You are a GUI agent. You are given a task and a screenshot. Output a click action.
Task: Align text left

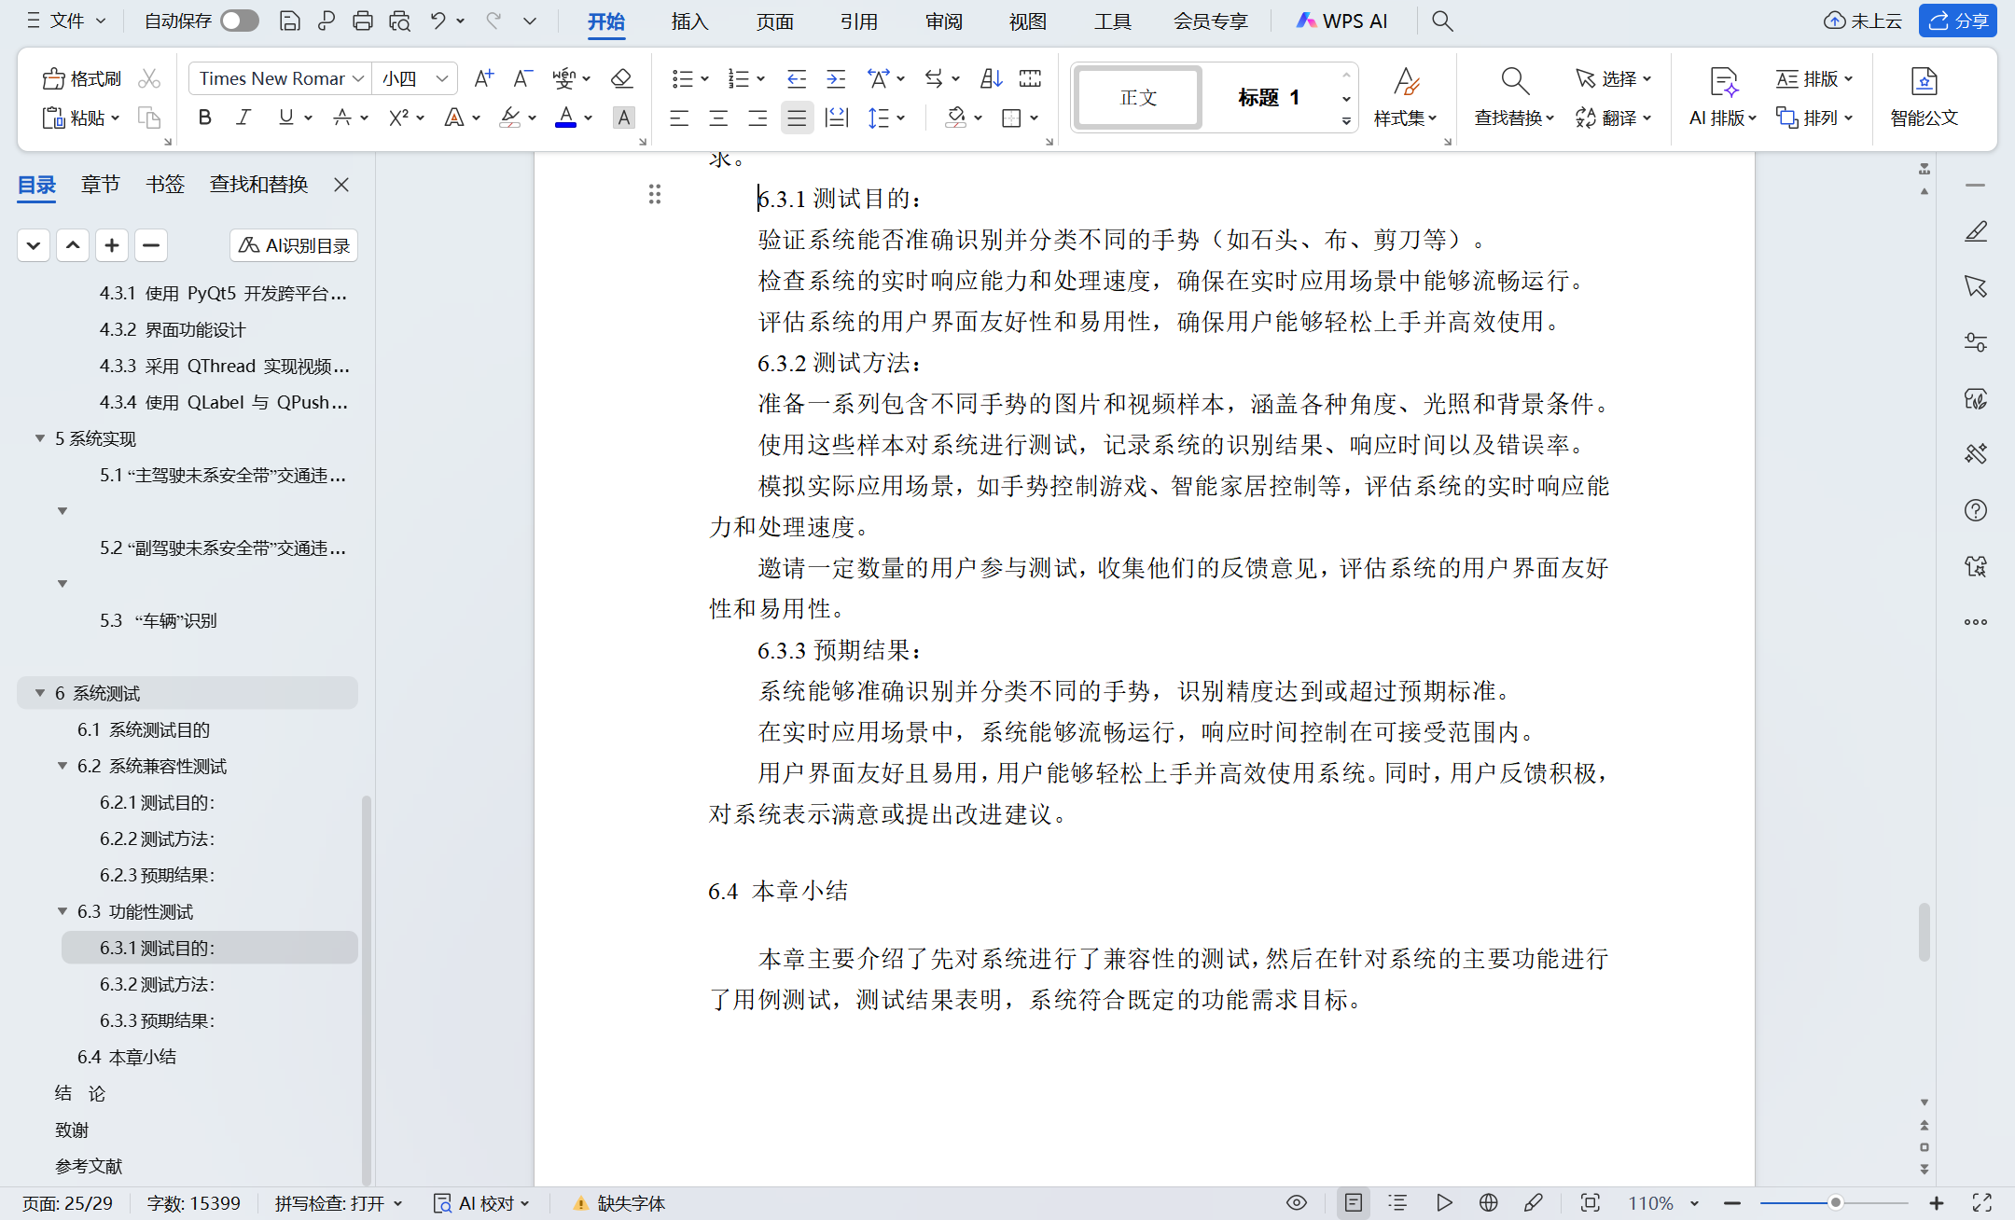[679, 118]
